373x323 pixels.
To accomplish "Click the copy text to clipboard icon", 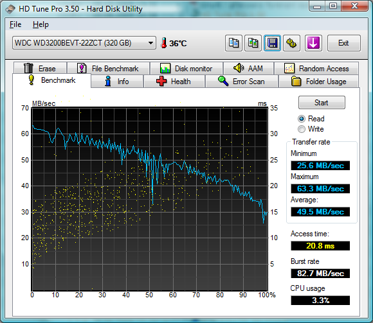I will [x=233, y=43].
